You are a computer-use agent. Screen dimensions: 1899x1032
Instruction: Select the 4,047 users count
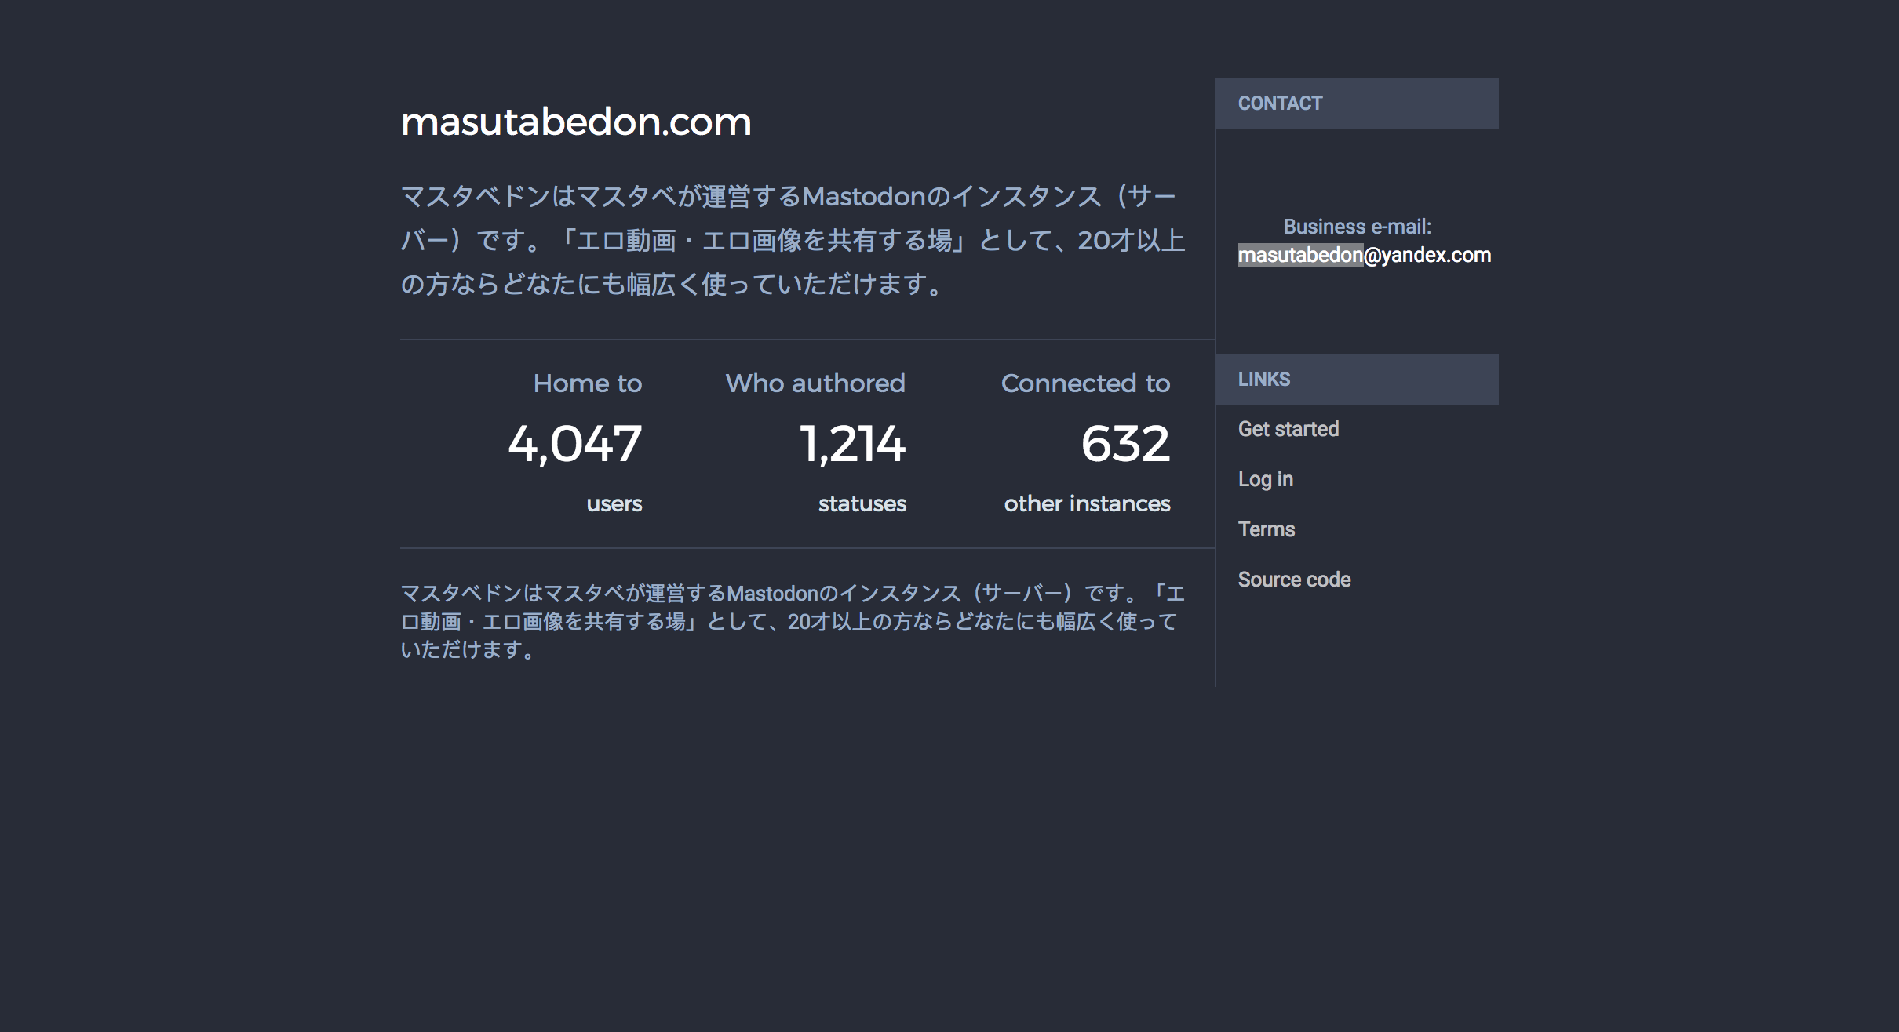tap(575, 444)
